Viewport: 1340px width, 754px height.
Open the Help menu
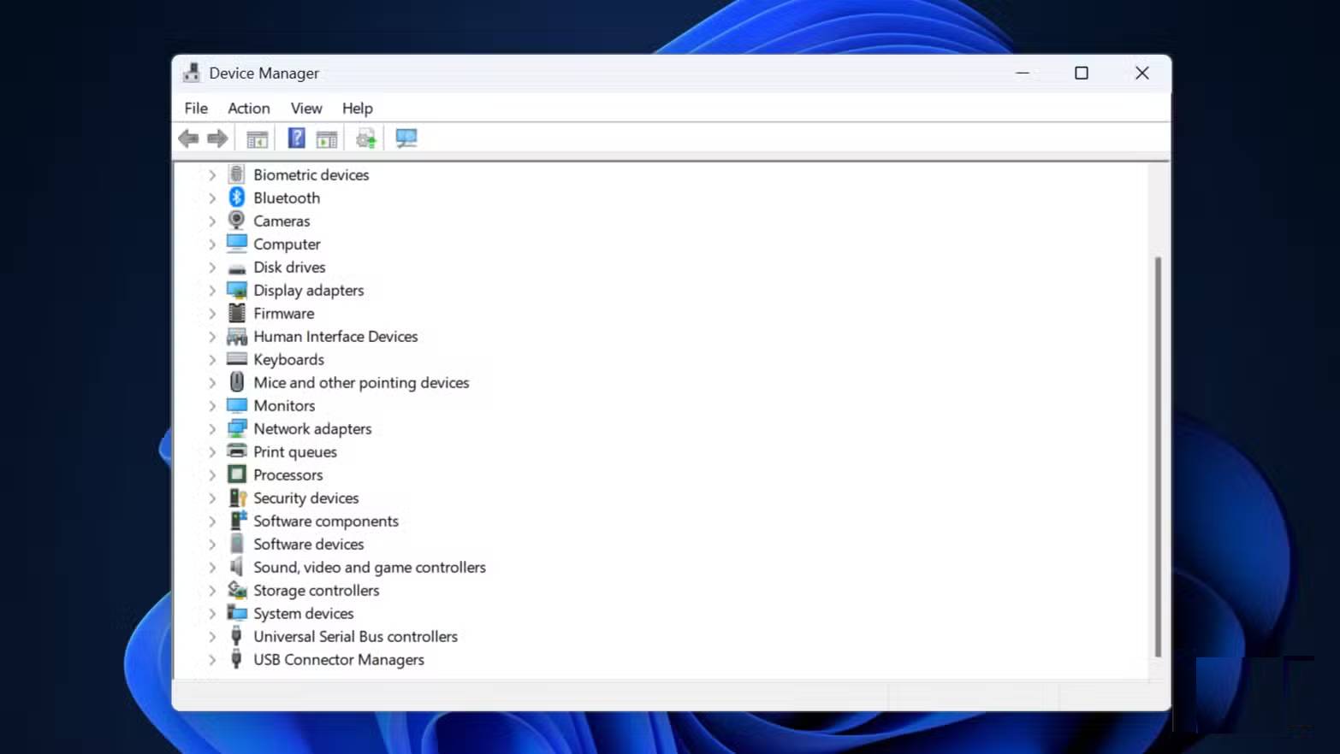(358, 109)
